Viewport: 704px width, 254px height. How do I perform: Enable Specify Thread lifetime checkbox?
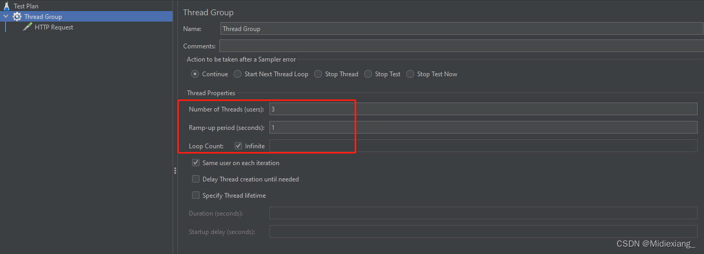coord(196,196)
